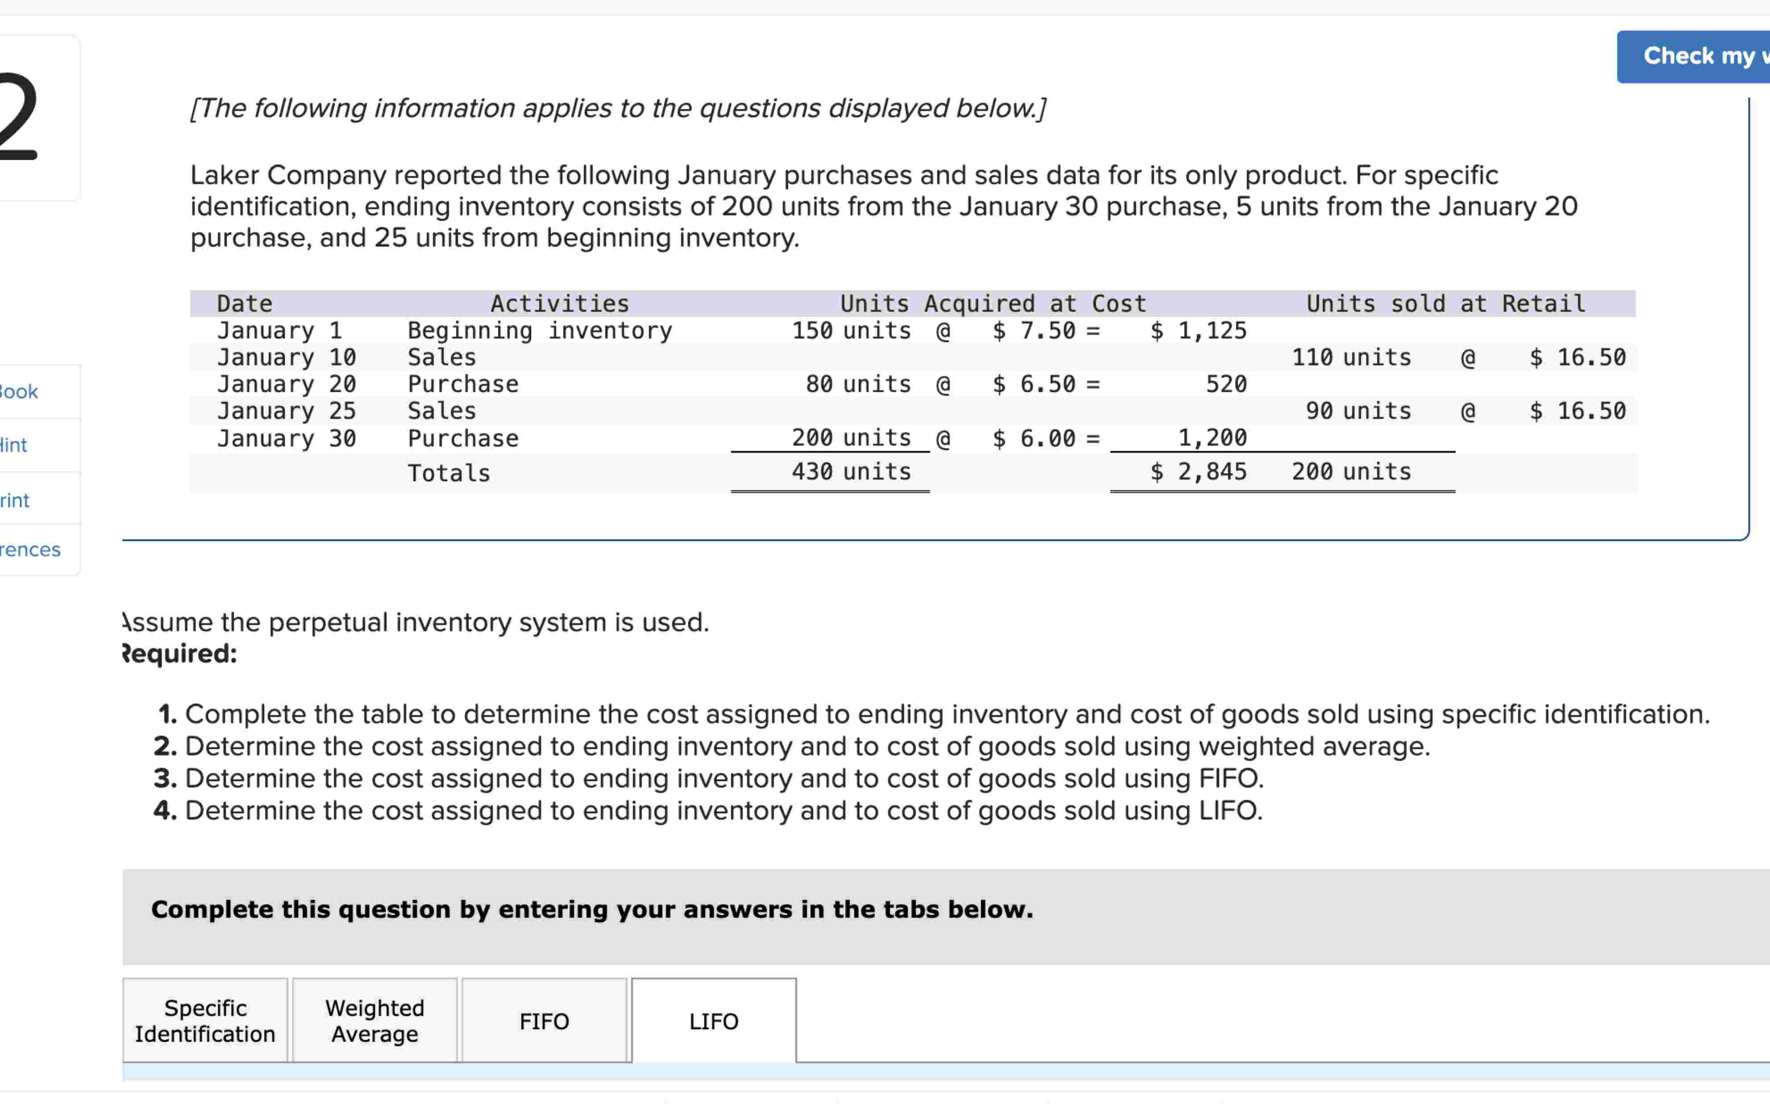Switch to the Weighted Average tab
This screenshot has width=1770, height=1104.
[374, 1021]
